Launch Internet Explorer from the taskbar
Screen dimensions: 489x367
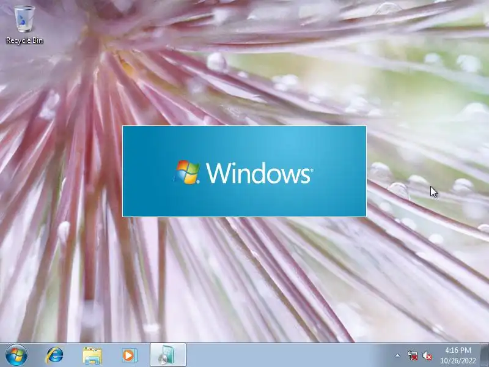(x=55, y=355)
